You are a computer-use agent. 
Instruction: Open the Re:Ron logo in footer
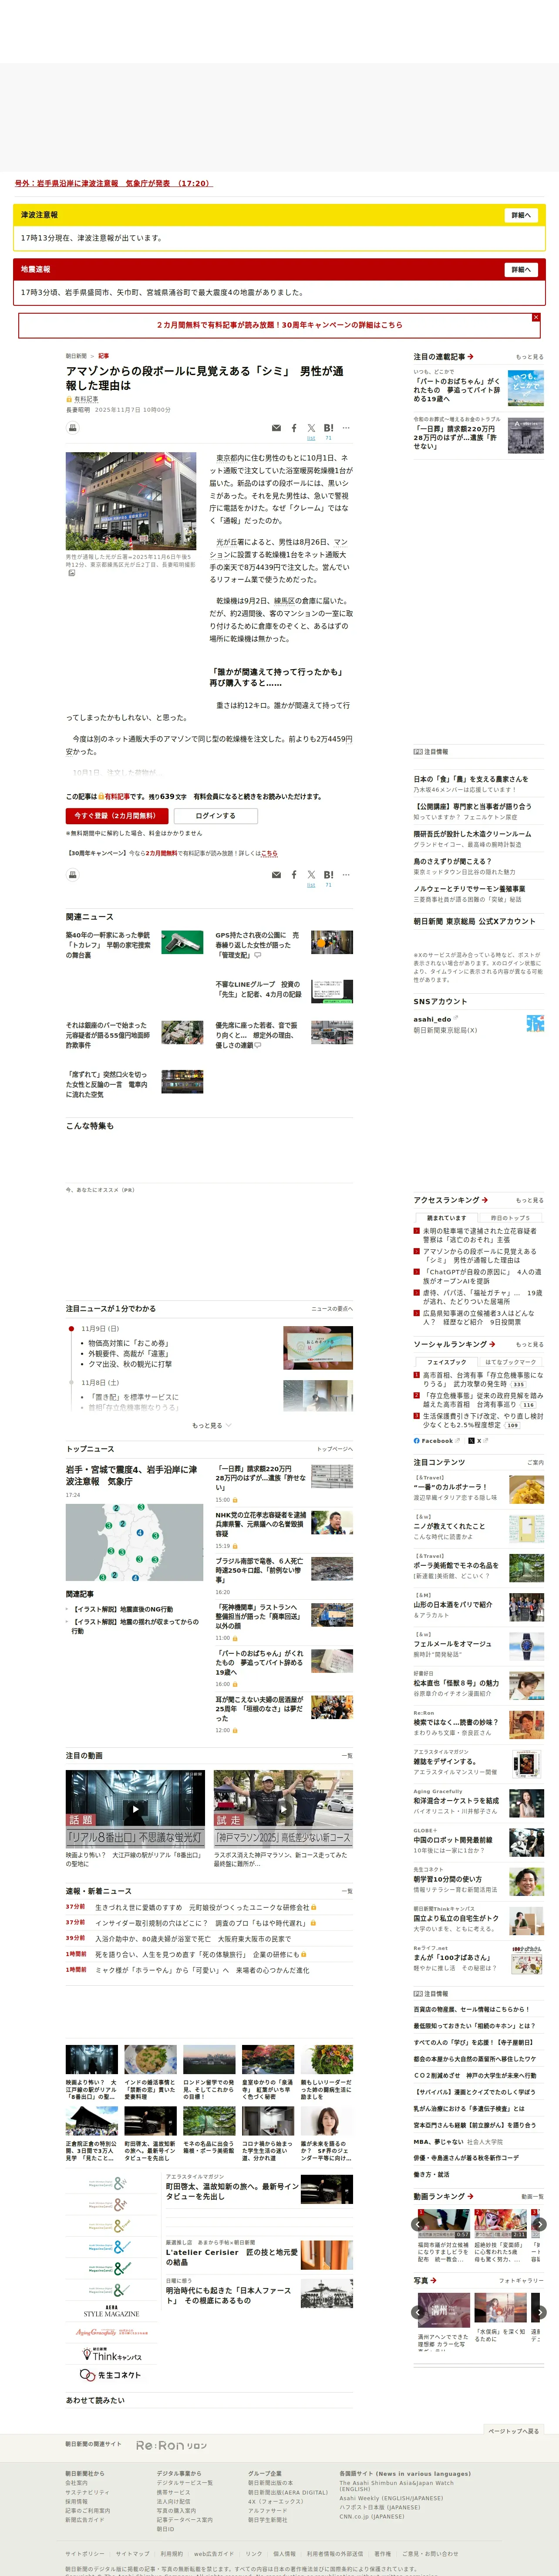pyautogui.click(x=171, y=2445)
